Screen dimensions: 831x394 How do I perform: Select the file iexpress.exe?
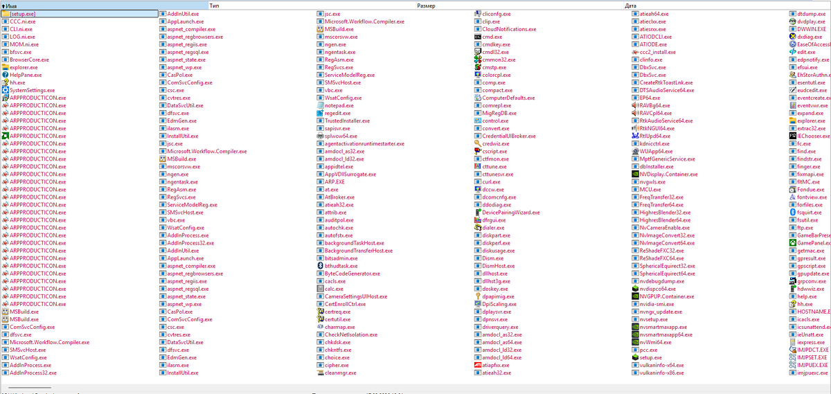coord(812,342)
